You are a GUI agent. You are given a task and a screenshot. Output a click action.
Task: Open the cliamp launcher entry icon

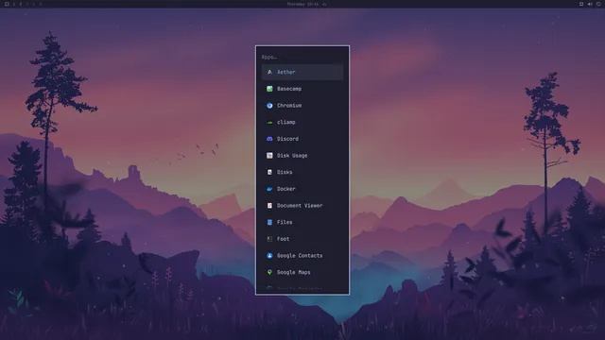(x=269, y=122)
